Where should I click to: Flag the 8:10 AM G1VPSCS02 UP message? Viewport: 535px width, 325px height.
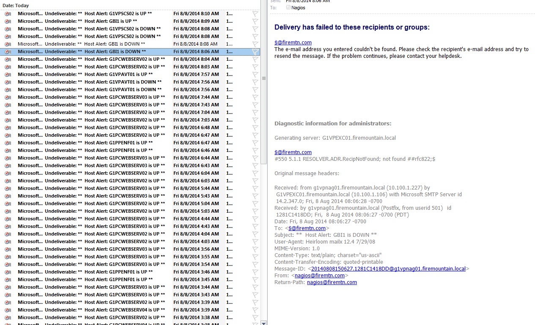pyautogui.click(x=255, y=14)
